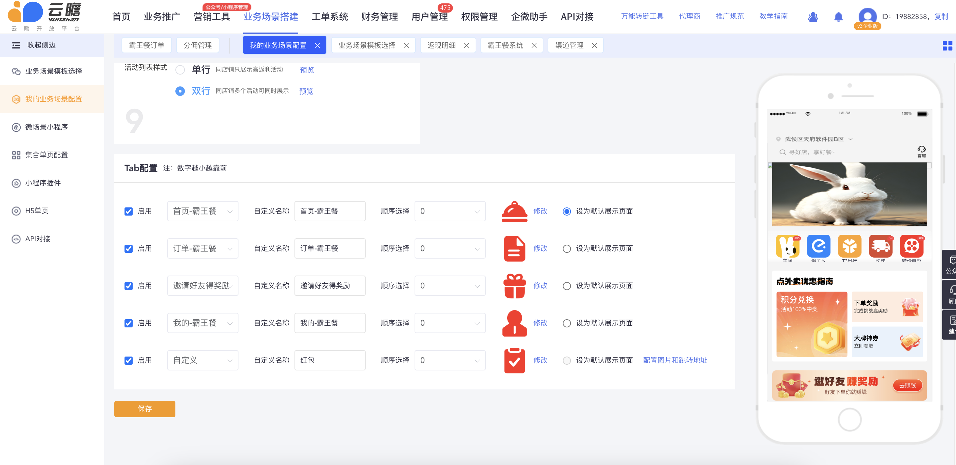Click the notification bell icon

838,17
